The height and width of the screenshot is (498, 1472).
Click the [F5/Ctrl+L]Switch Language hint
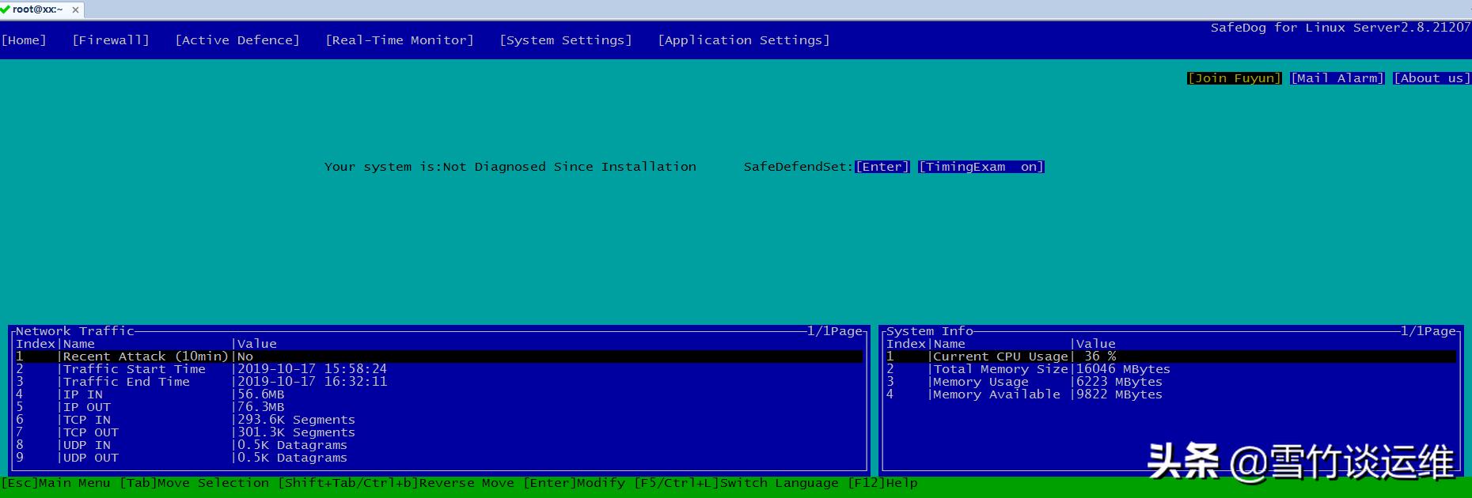click(736, 483)
